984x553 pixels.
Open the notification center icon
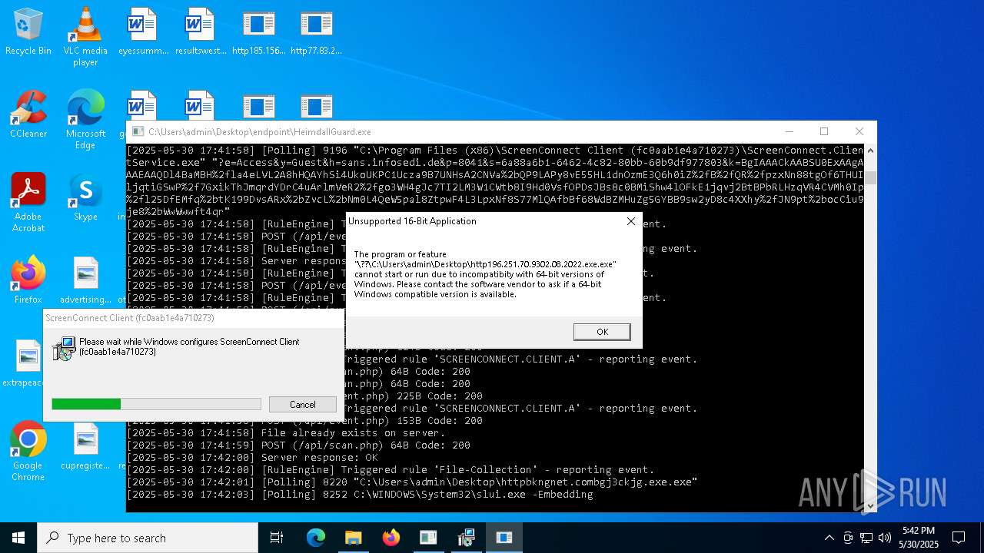tap(959, 538)
